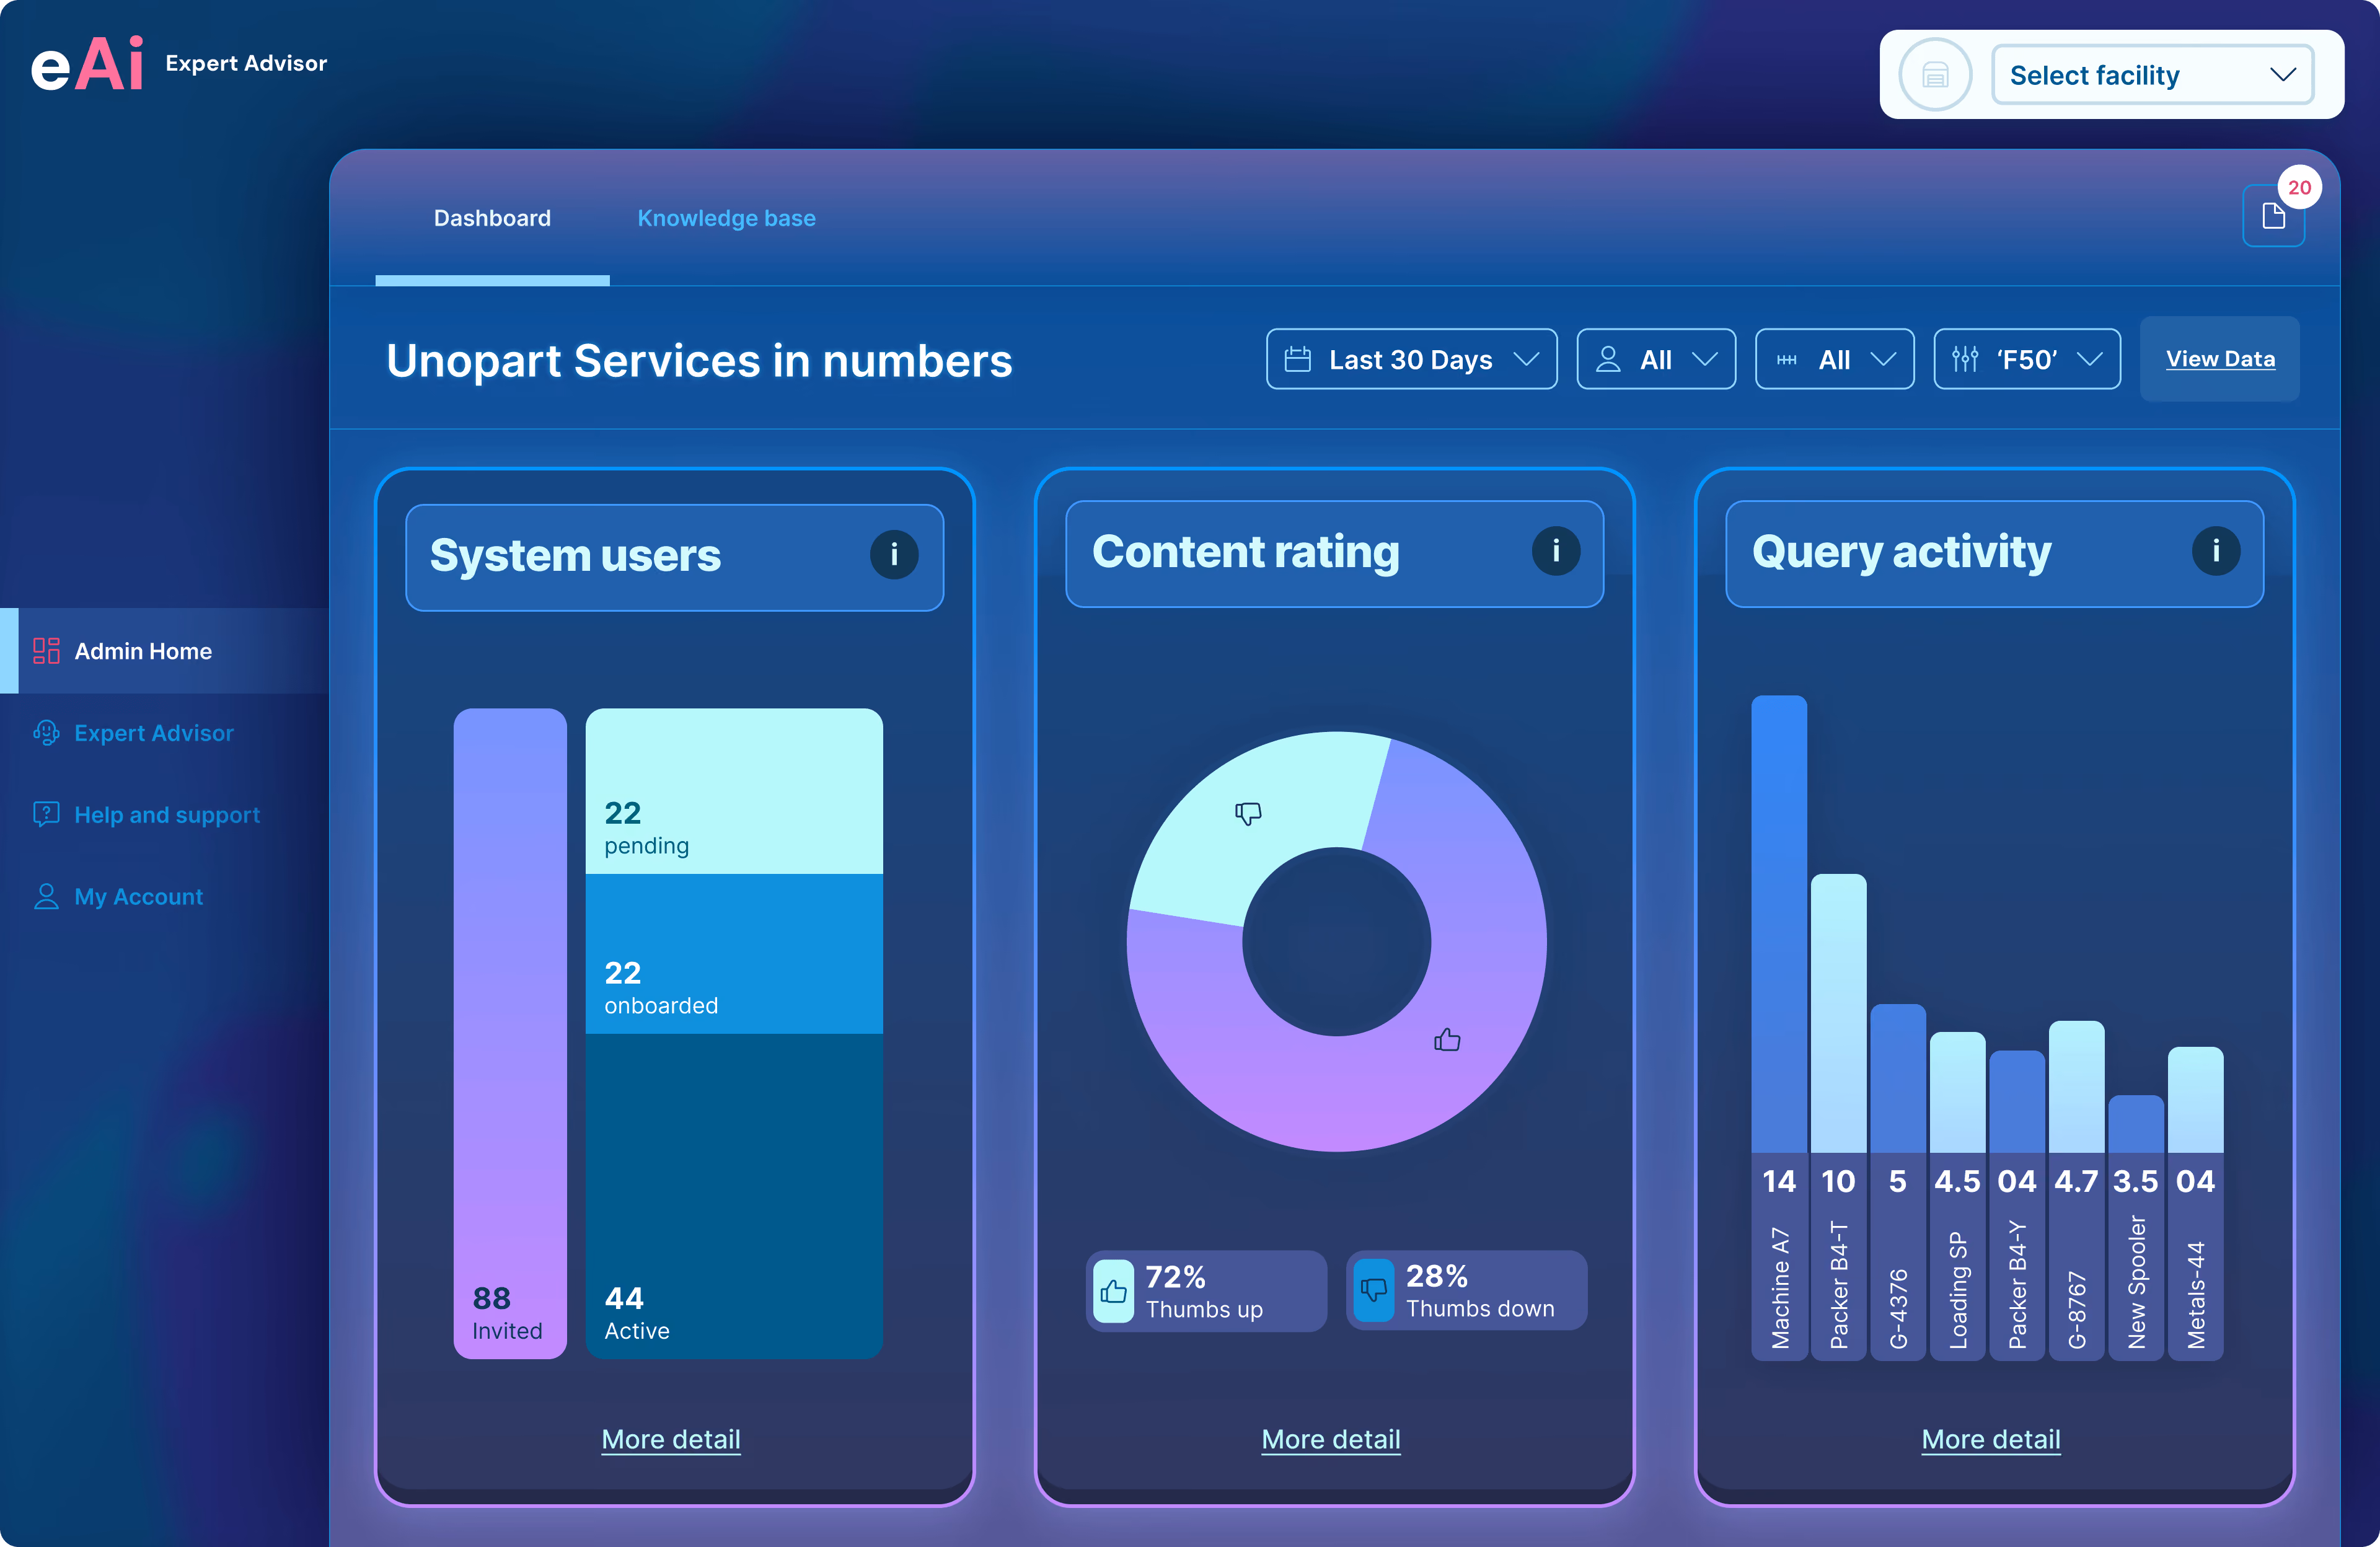Click the machine icon in second All filter
The width and height of the screenshot is (2380, 1547).
[x=1786, y=360]
